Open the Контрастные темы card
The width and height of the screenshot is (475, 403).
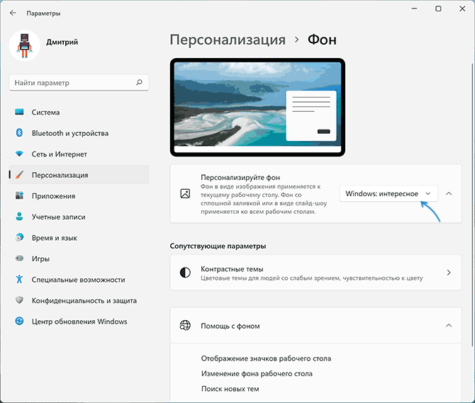pyautogui.click(x=315, y=273)
